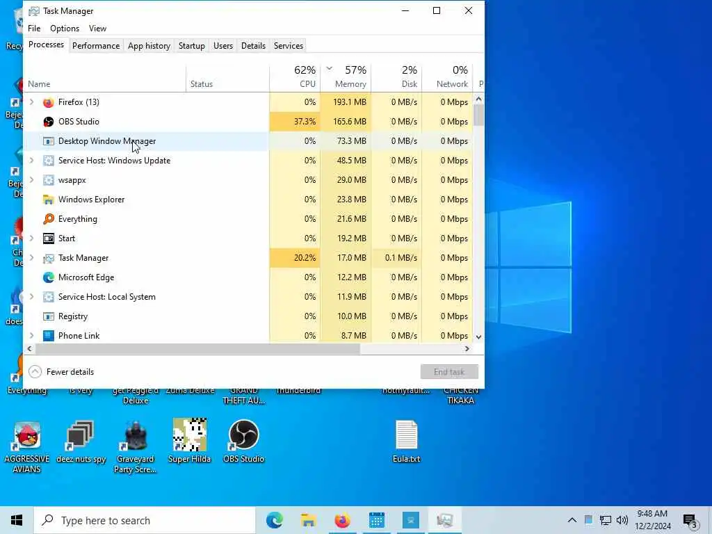Screen dimensions: 712x534
Task: Click the Desktop Window Manager row icon
Action: coord(48,141)
